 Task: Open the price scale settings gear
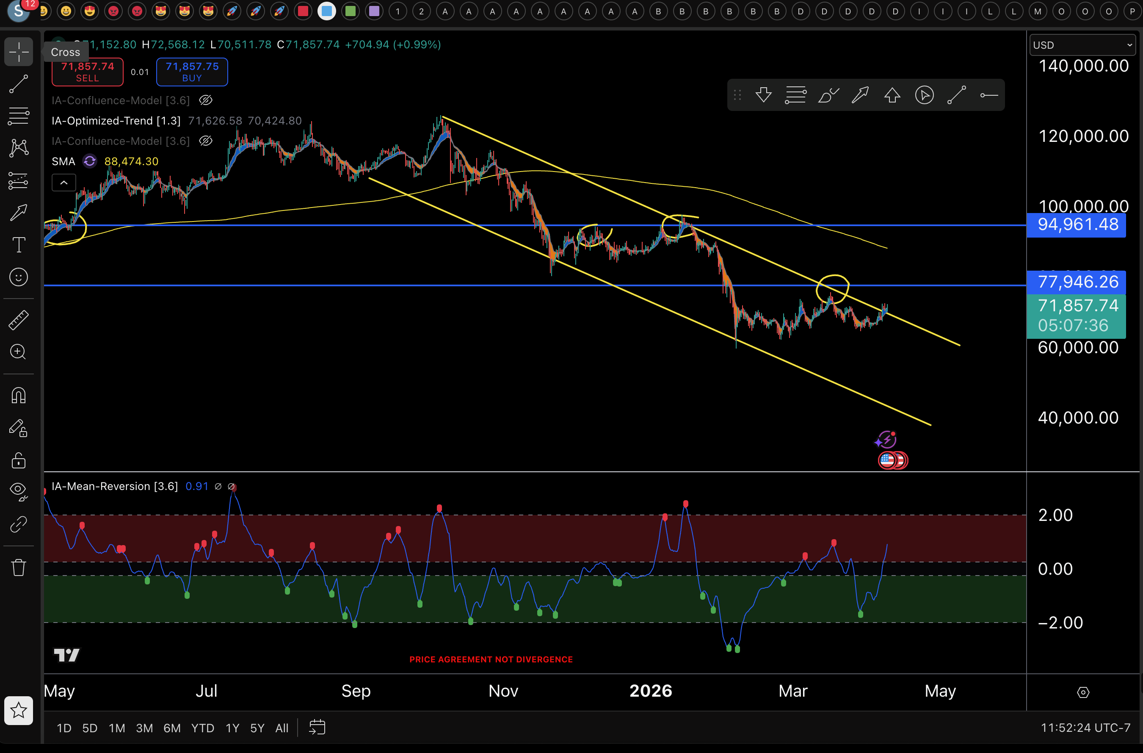[x=1083, y=692]
